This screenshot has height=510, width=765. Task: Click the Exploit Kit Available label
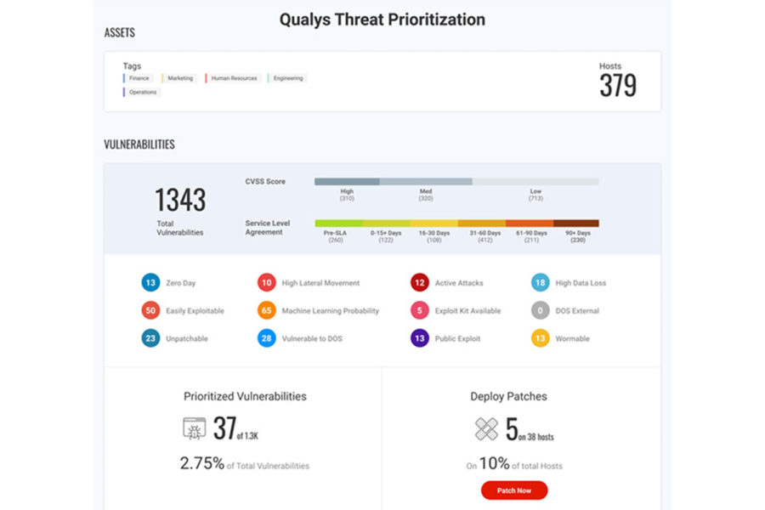tap(467, 311)
